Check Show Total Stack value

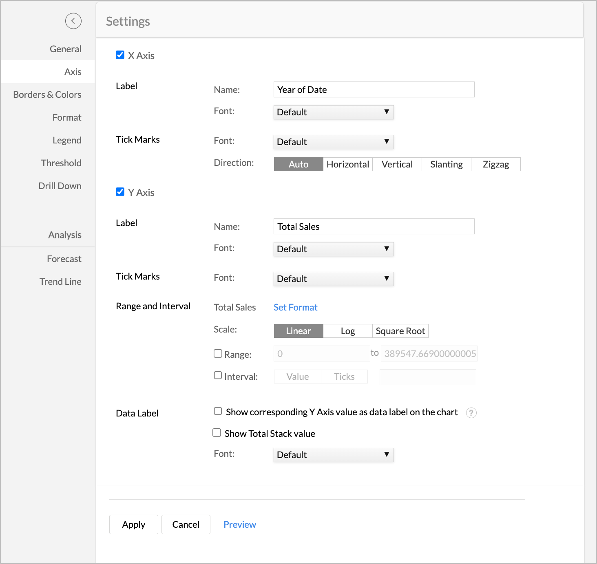(217, 433)
